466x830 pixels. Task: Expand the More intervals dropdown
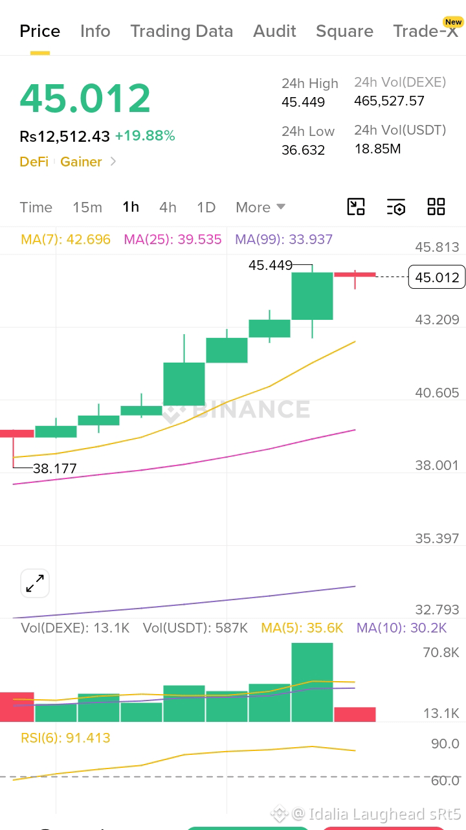[x=260, y=207]
